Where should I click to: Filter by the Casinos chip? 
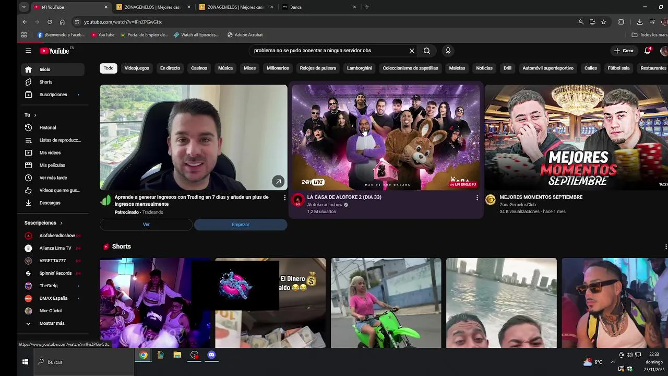pos(199,68)
